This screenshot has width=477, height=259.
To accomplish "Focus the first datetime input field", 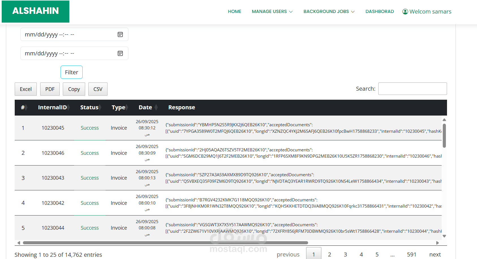I will coord(74,34).
